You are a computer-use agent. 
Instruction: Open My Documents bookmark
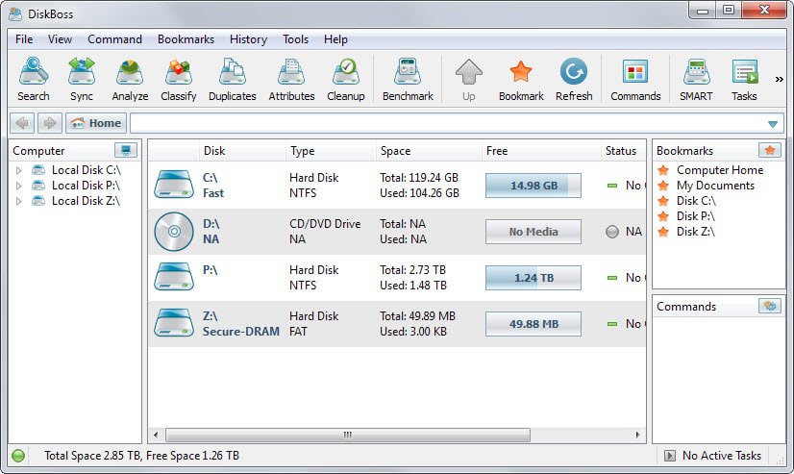coord(715,186)
